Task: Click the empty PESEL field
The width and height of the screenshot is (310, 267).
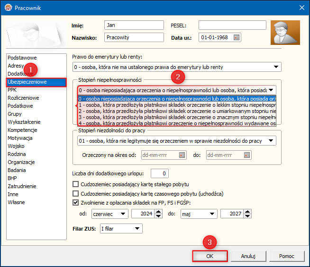Action: click(x=232, y=25)
